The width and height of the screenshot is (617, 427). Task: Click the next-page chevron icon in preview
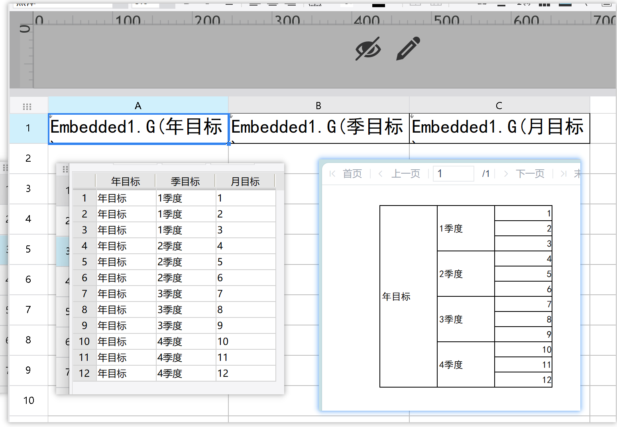[x=506, y=174]
